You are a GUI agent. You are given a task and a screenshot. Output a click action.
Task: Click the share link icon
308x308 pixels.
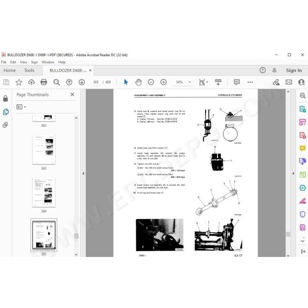pyautogui.click(x=276, y=82)
